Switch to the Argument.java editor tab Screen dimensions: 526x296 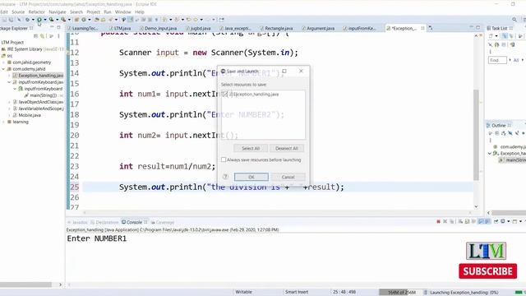click(318, 29)
